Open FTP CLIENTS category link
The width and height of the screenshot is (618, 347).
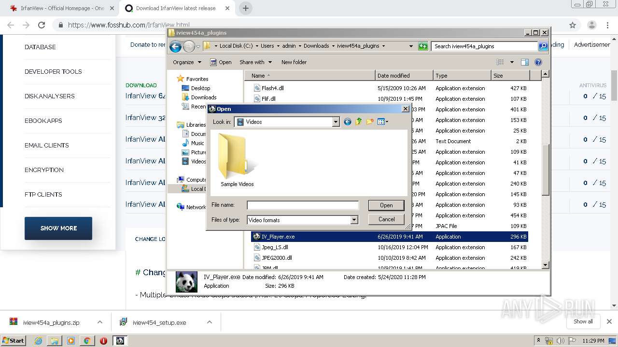[43, 195]
